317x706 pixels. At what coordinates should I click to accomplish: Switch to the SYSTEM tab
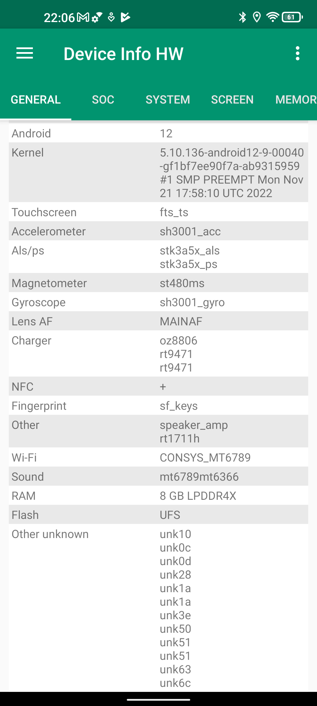[168, 100]
